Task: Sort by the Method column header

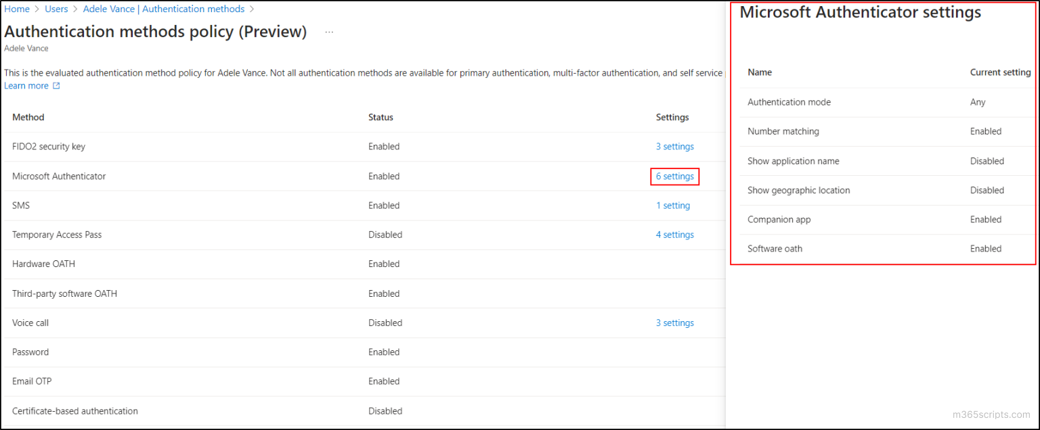Action: point(28,117)
